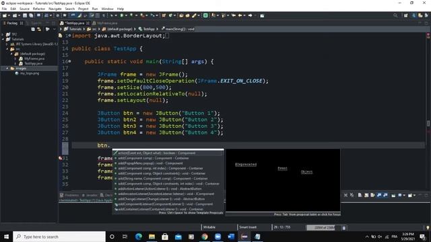
Task: Collapse the images folder node
Action: pyautogui.click(x=7, y=69)
